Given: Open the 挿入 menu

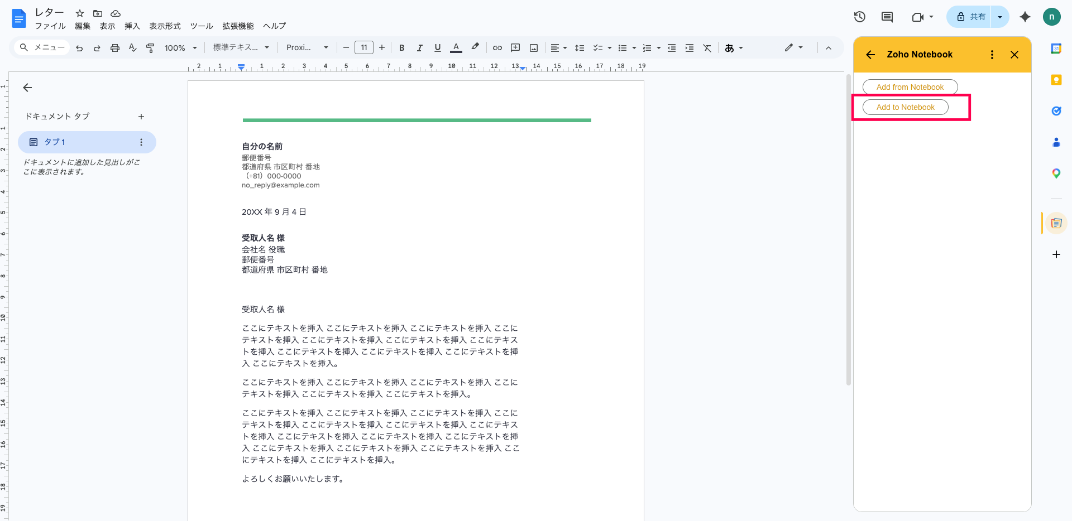Looking at the screenshot, I should tap(132, 26).
